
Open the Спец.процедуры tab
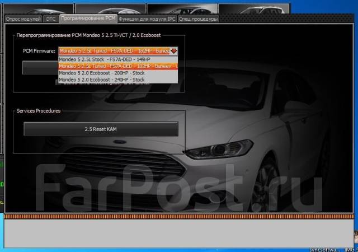(199, 18)
